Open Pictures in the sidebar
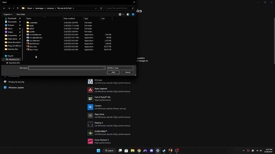 (11, 25)
